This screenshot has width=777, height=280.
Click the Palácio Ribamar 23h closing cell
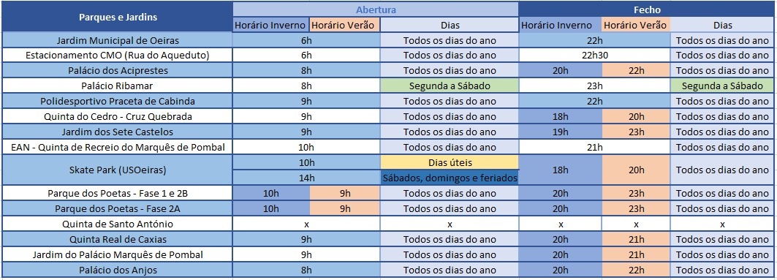coord(595,86)
